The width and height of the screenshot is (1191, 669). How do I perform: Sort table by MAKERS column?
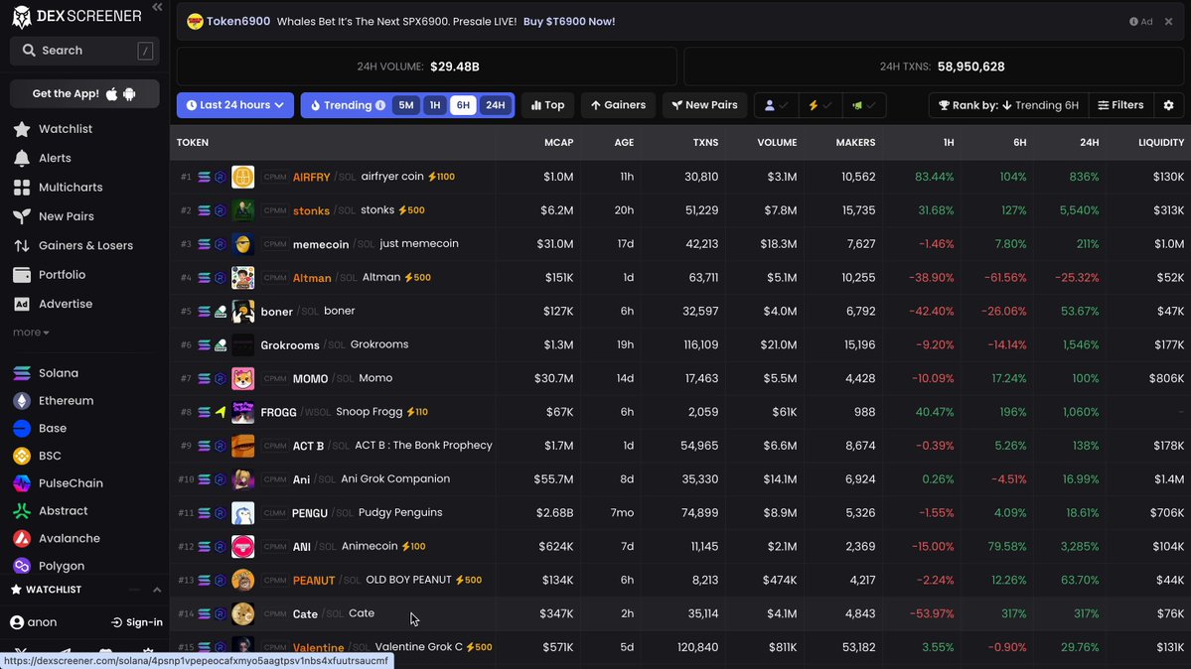pyautogui.click(x=855, y=143)
